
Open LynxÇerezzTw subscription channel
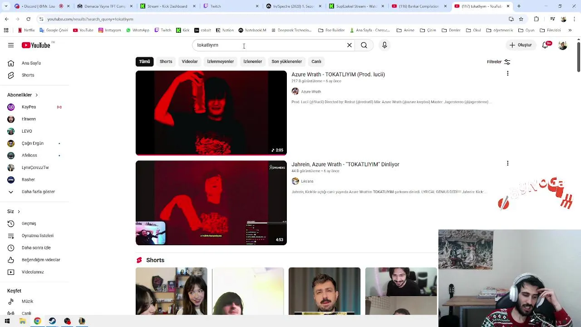tap(34, 168)
